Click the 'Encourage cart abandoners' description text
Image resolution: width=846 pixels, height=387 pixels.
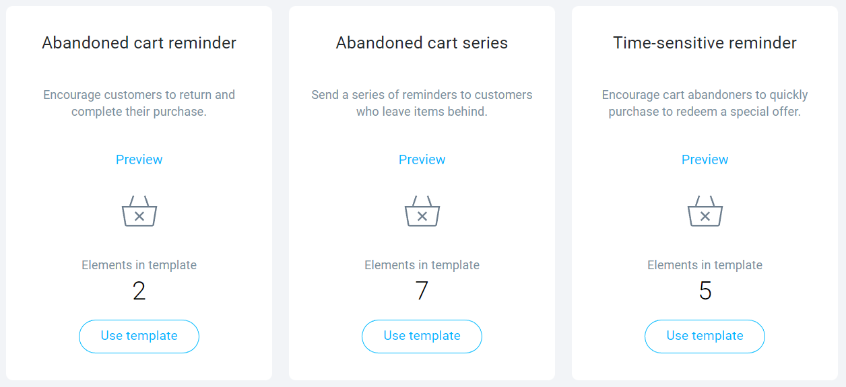tap(705, 103)
